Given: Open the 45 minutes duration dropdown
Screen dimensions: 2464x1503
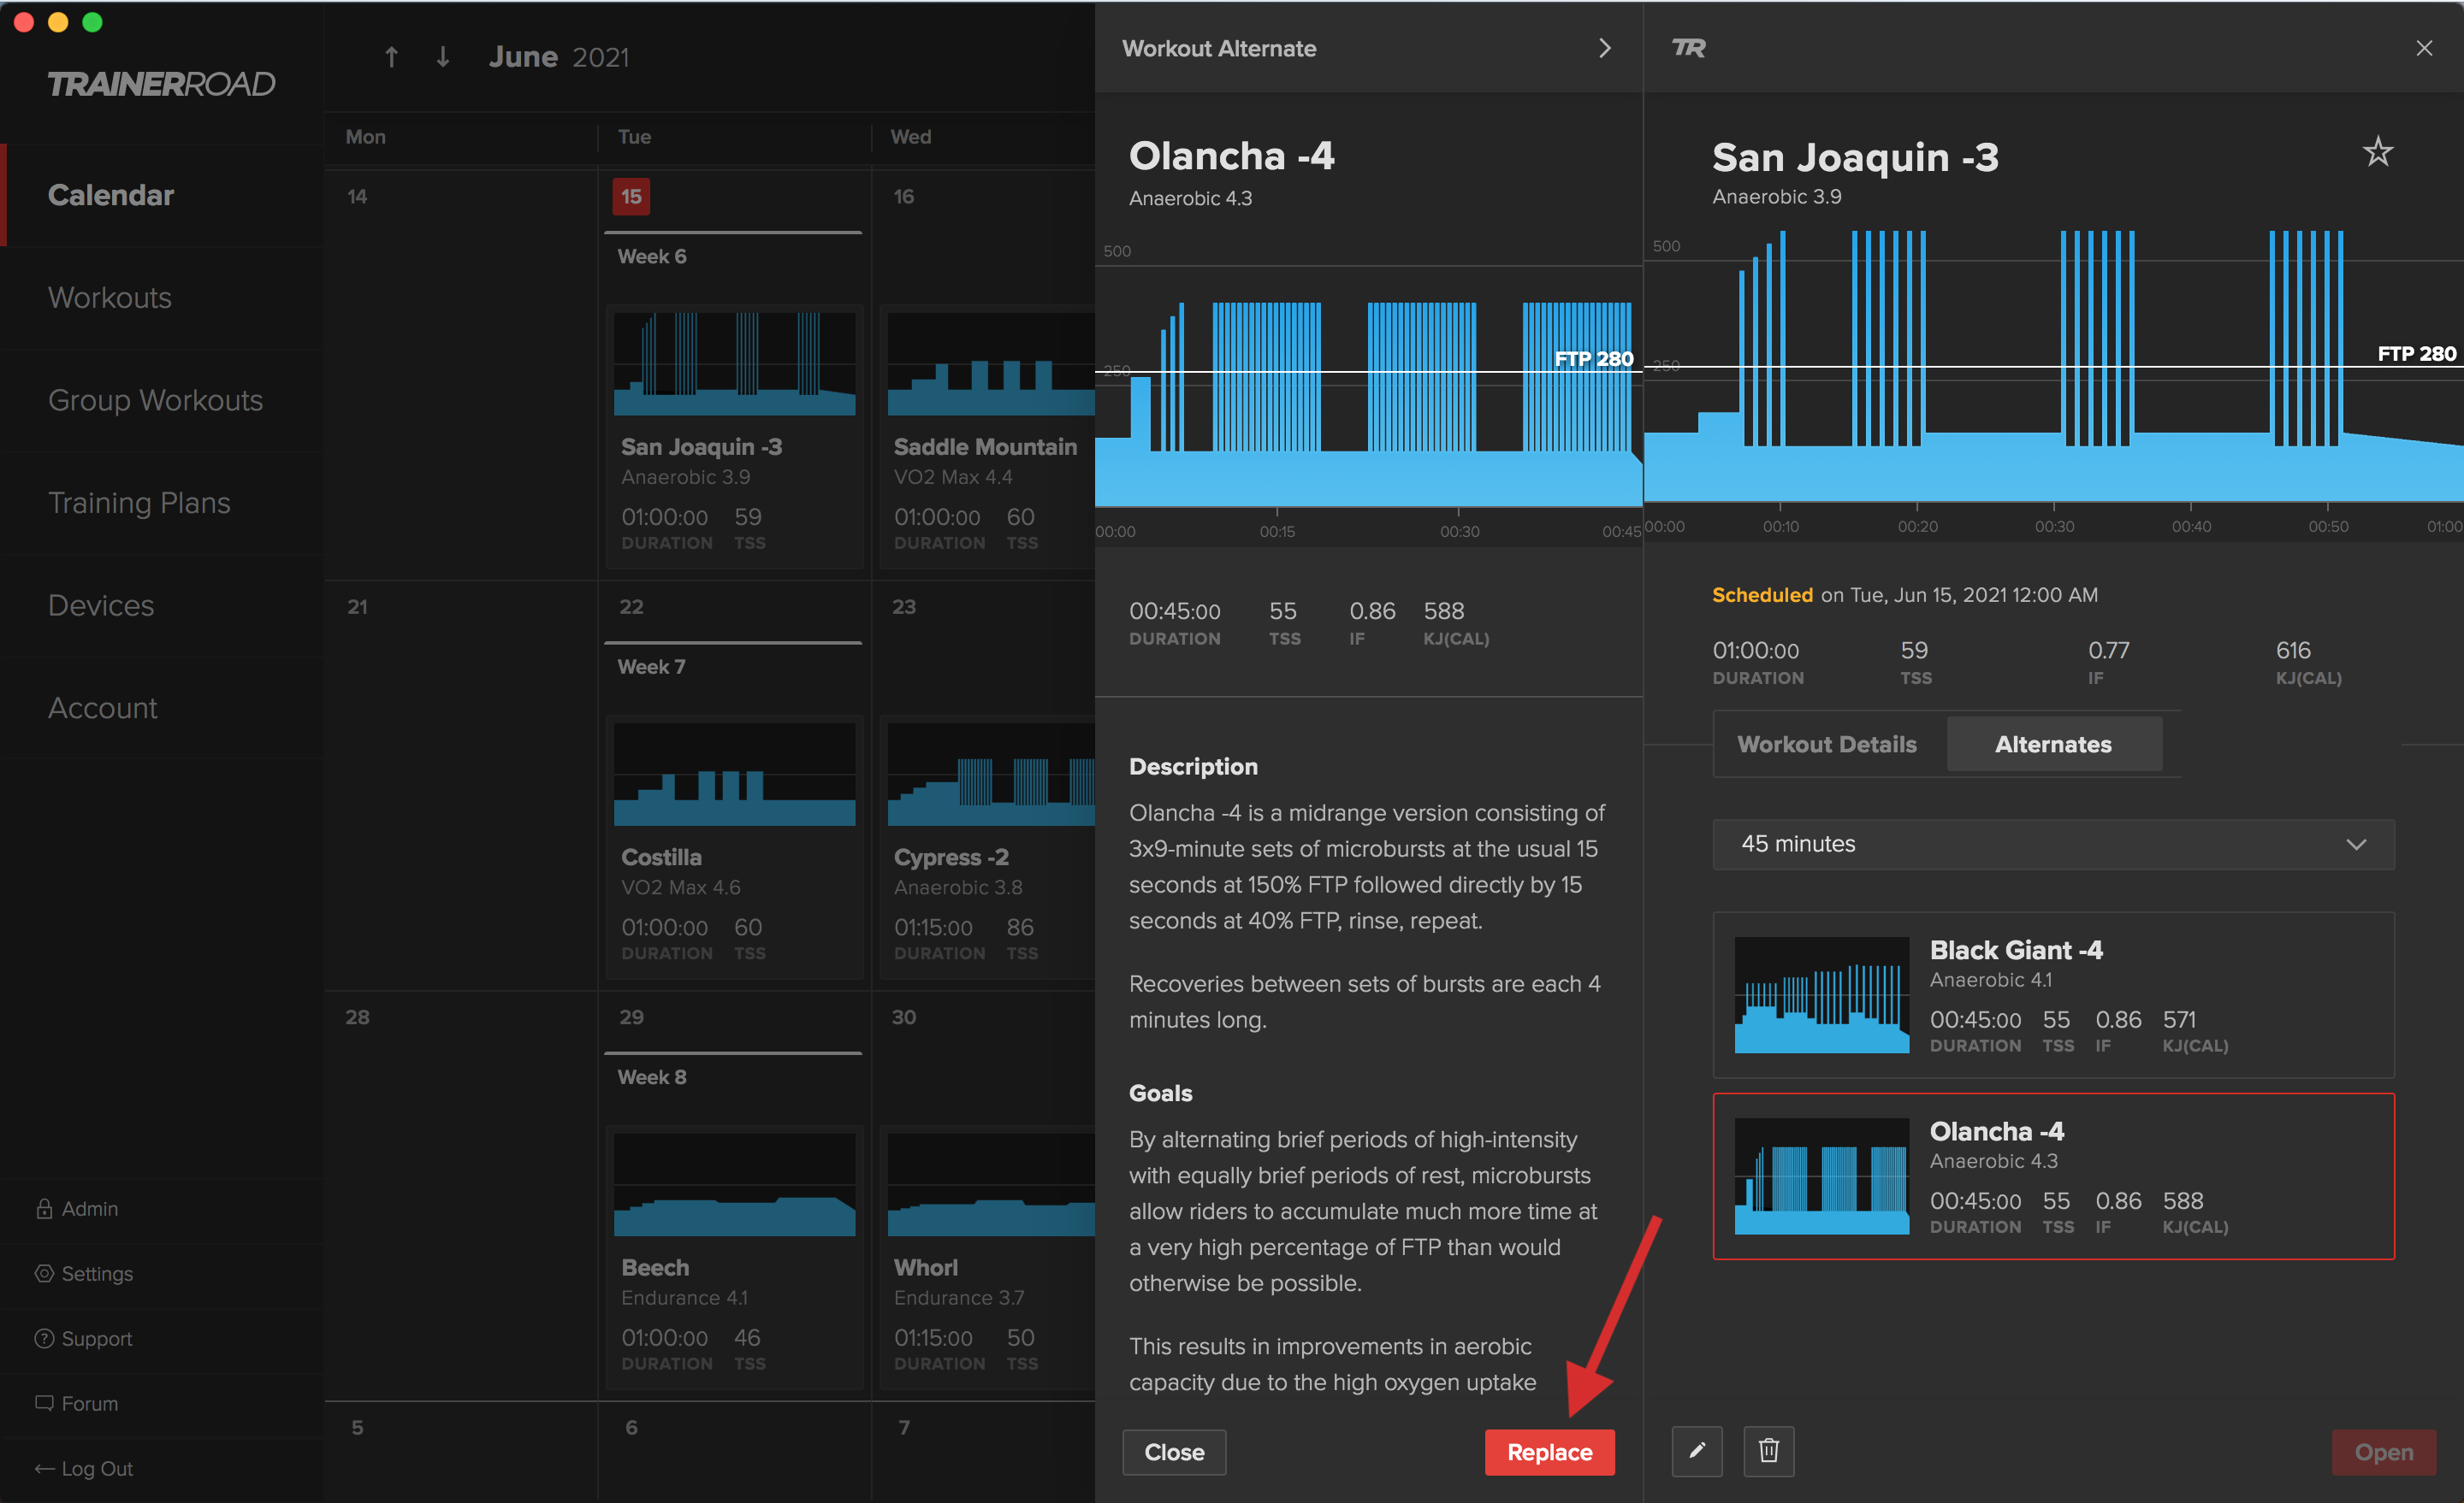Looking at the screenshot, I should pyautogui.click(x=2053, y=845).
